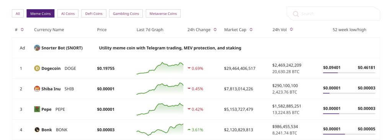Sort by 24h Vol arrow icon
Image resolution: width=392 pixels, height=140 pixels.
coord(291,29)
